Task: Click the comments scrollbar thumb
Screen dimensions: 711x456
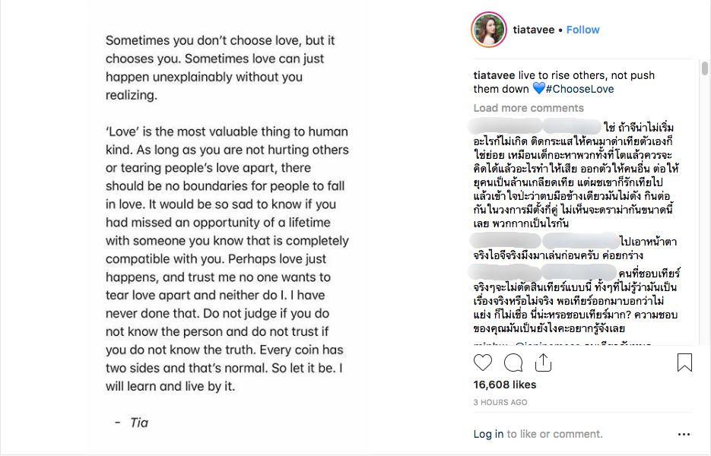Action: 705,68
